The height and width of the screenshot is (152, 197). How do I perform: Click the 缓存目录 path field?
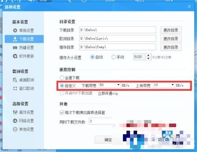pyautogui.click(x=117, y=47)
